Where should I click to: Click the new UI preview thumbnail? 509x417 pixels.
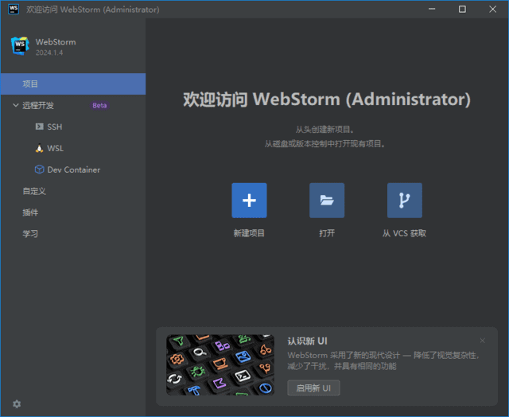[x=220, y=364]
